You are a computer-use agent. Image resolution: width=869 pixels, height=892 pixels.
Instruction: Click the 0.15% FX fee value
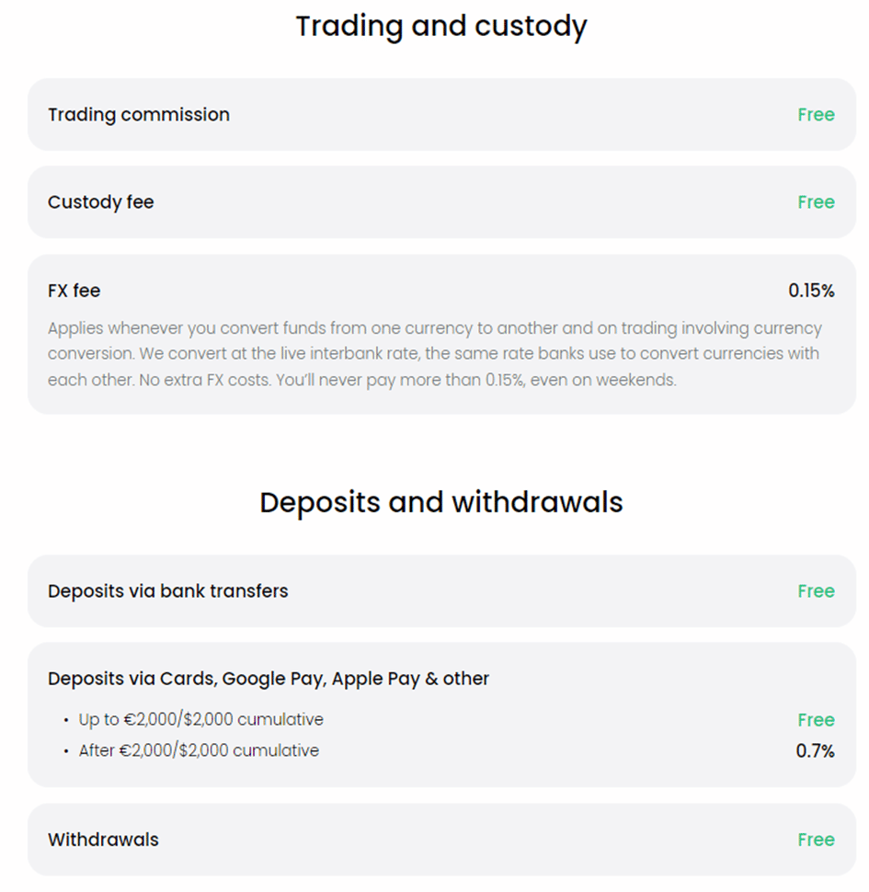click(811, 291)
